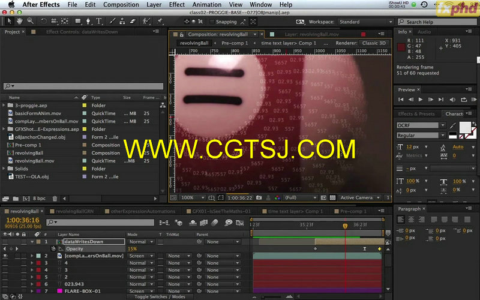The image size is (480, 300).
Task: Expand the Solids folder in Project
Action: (4, 169)
